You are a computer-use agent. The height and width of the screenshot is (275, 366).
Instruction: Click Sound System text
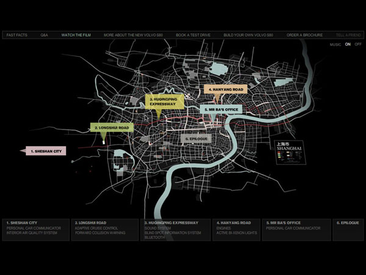[x=157, y=228]
